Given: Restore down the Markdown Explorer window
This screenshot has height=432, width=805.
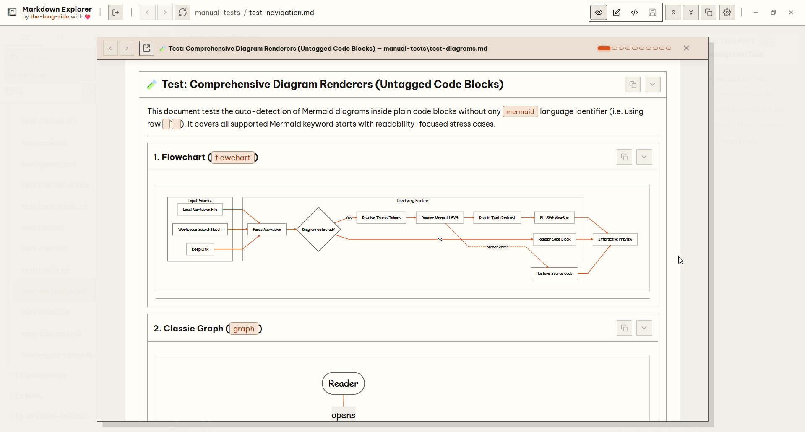Looking at the screenshot, I should [x=773, y=13].
